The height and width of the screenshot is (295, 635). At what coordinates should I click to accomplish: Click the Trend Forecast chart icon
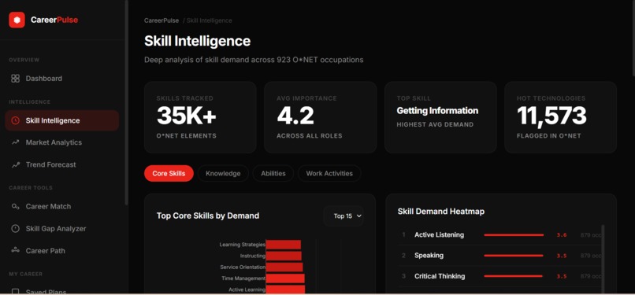coord(16,164)
